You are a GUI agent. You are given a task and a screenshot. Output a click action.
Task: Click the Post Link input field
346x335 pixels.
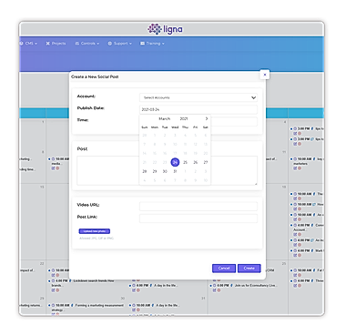coord(198,218)
